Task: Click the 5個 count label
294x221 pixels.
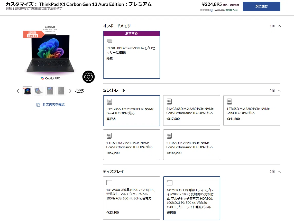Action: [272, 90]
